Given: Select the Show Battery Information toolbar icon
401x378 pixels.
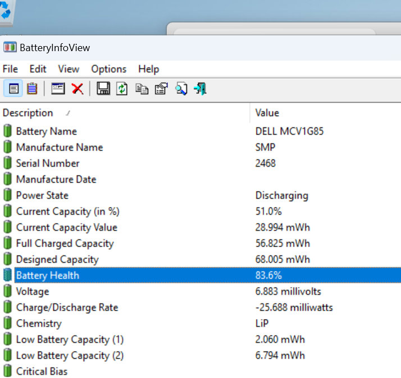Looking at the screenshot, I should tap(13, 89).
